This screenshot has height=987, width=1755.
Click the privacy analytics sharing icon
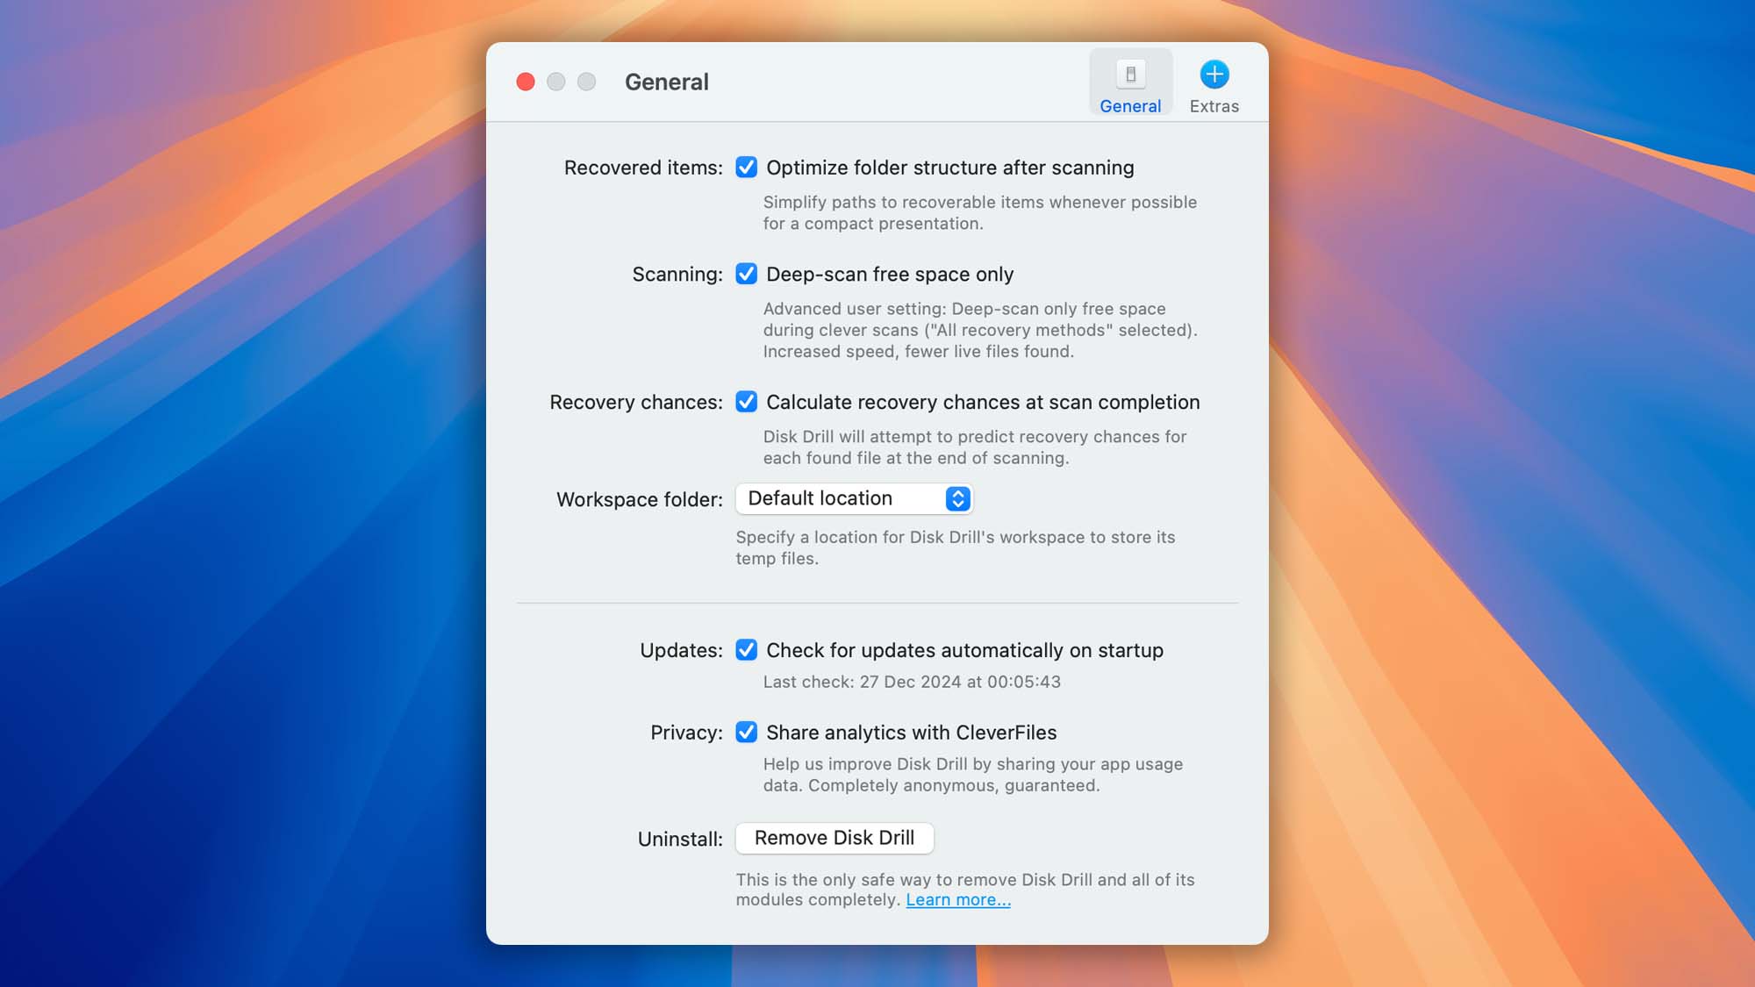[746, 732]
